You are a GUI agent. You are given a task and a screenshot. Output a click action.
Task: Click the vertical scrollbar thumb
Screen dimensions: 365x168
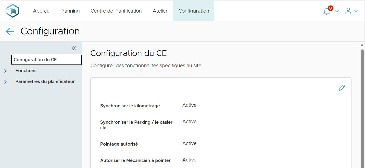(362, 109)
